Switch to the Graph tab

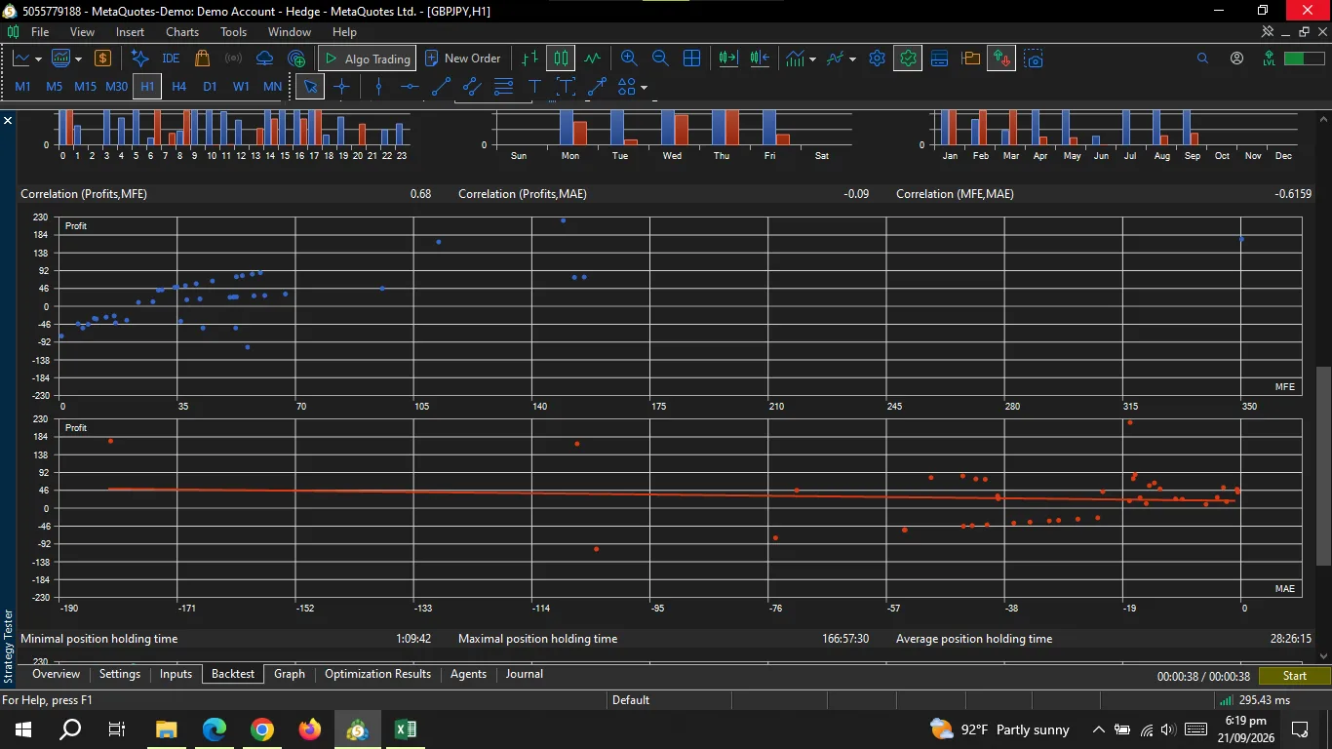tap(290, 674)
